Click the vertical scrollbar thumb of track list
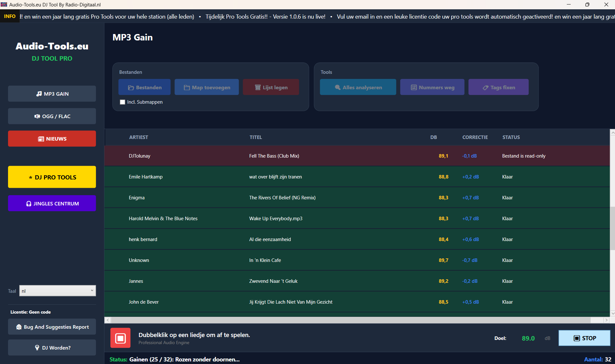 [x=612, y=228]
